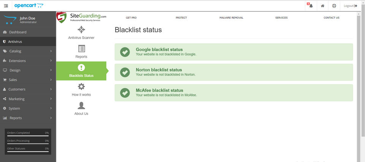Screen dimensions: 365x162
Task: Expand the Catalog menu
Action: (x=28, y=51)
